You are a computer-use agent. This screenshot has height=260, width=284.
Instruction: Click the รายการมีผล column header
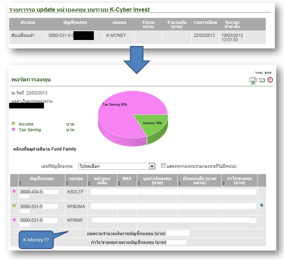tap(205, 22)
